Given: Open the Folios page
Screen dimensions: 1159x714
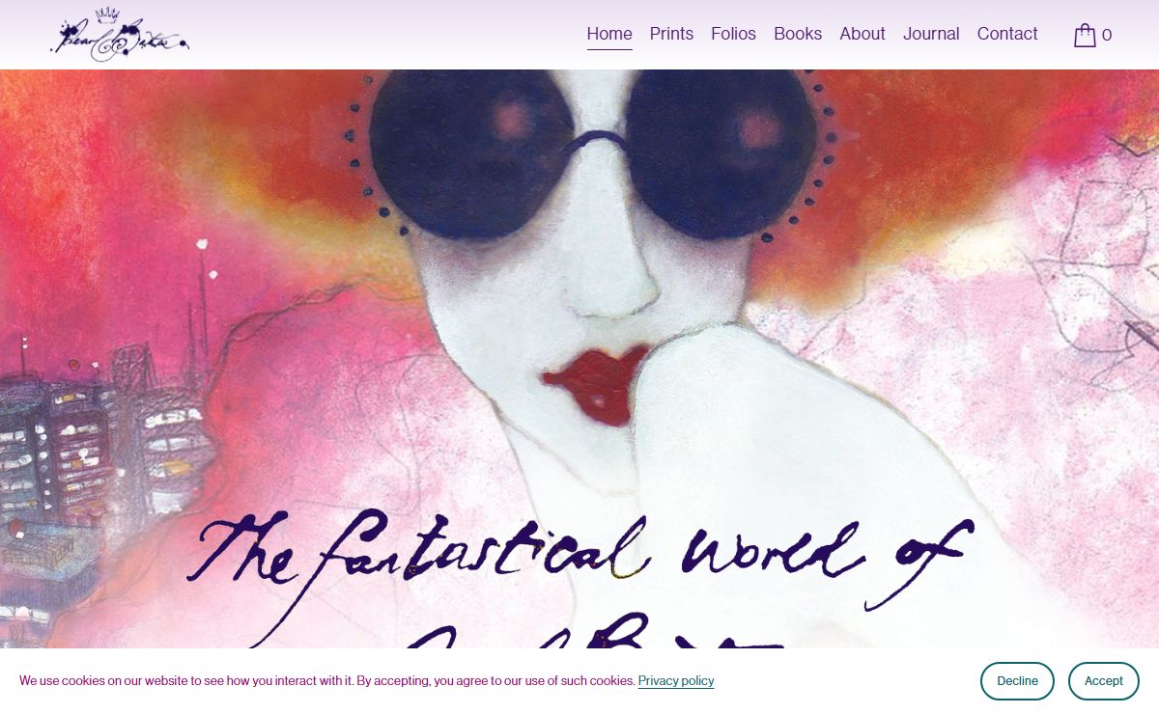Looking at the screenshot, I should 733,34.
